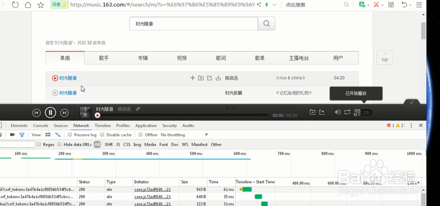The image size is (440, 206).
Task: Open the translate extension dropdown arrow
Action: click(368, 5)
